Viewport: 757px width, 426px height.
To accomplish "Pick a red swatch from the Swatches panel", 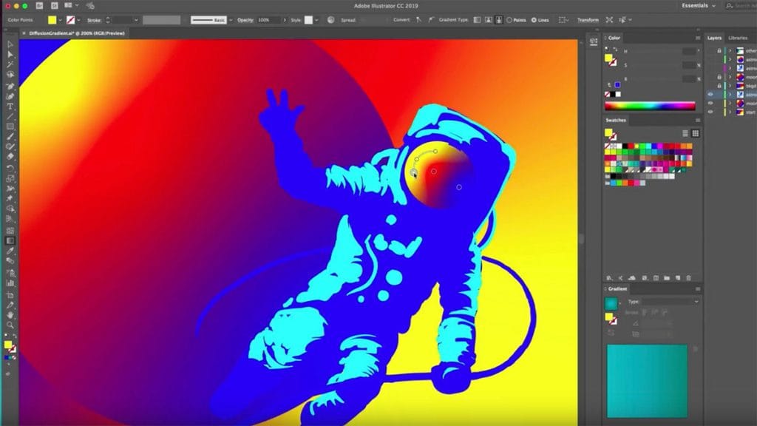I will point(631,146).
